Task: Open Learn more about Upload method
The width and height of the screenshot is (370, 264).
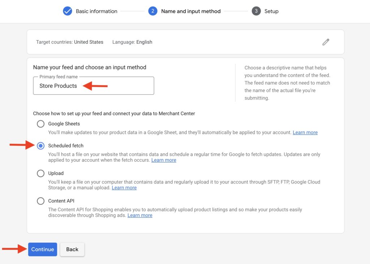Action: [x=124, y=187]
